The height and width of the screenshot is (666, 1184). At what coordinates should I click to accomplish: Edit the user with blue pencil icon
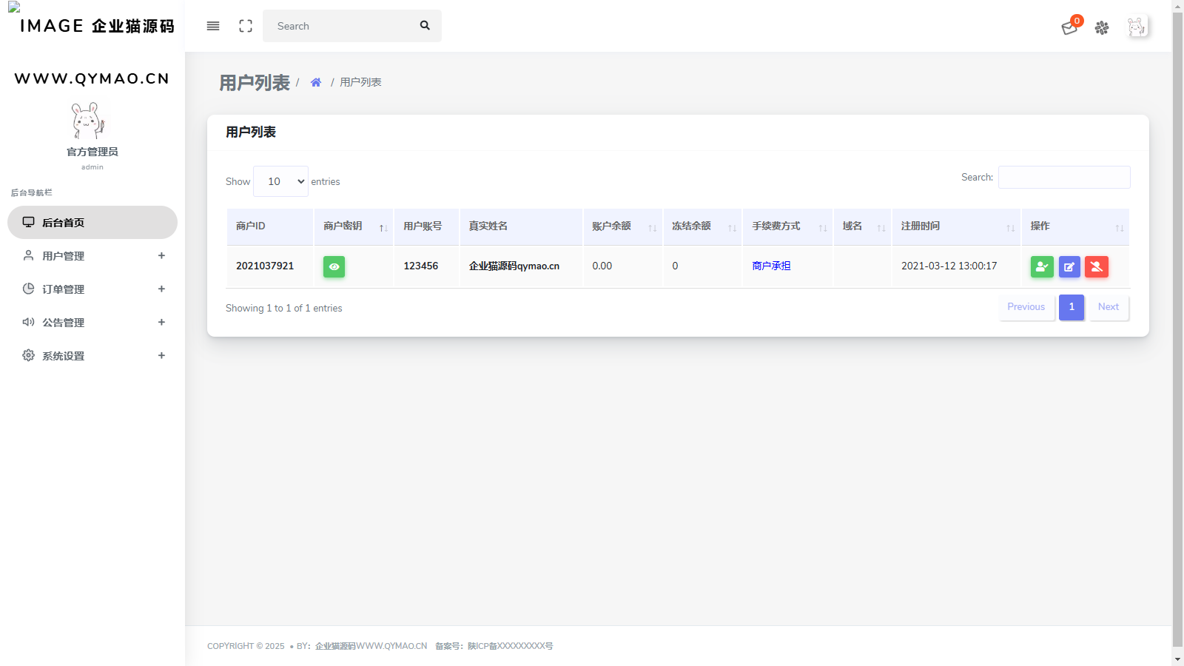coord(1069,266)
